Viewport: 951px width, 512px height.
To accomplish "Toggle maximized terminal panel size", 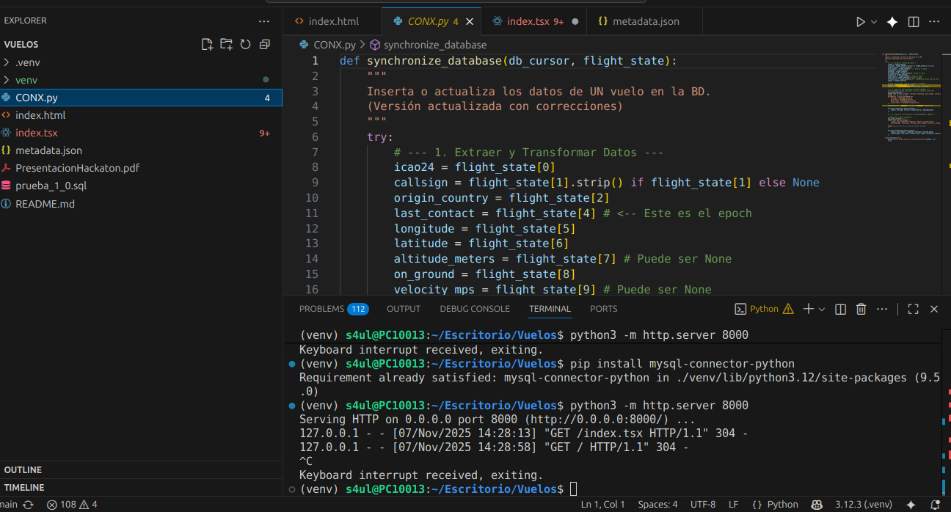I will click(913, 309).
